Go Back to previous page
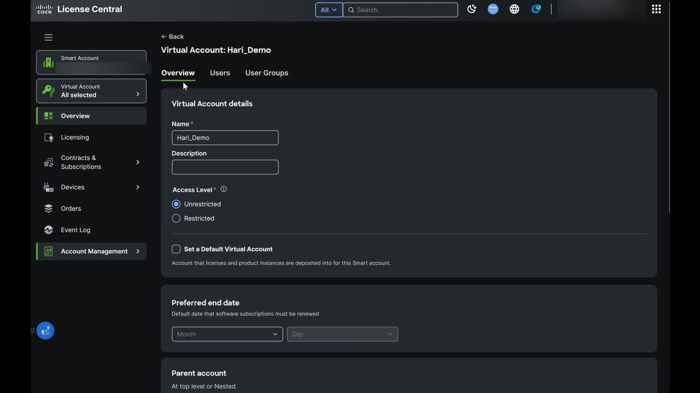This screenshot has height=393, width=700. click(172, 37)
